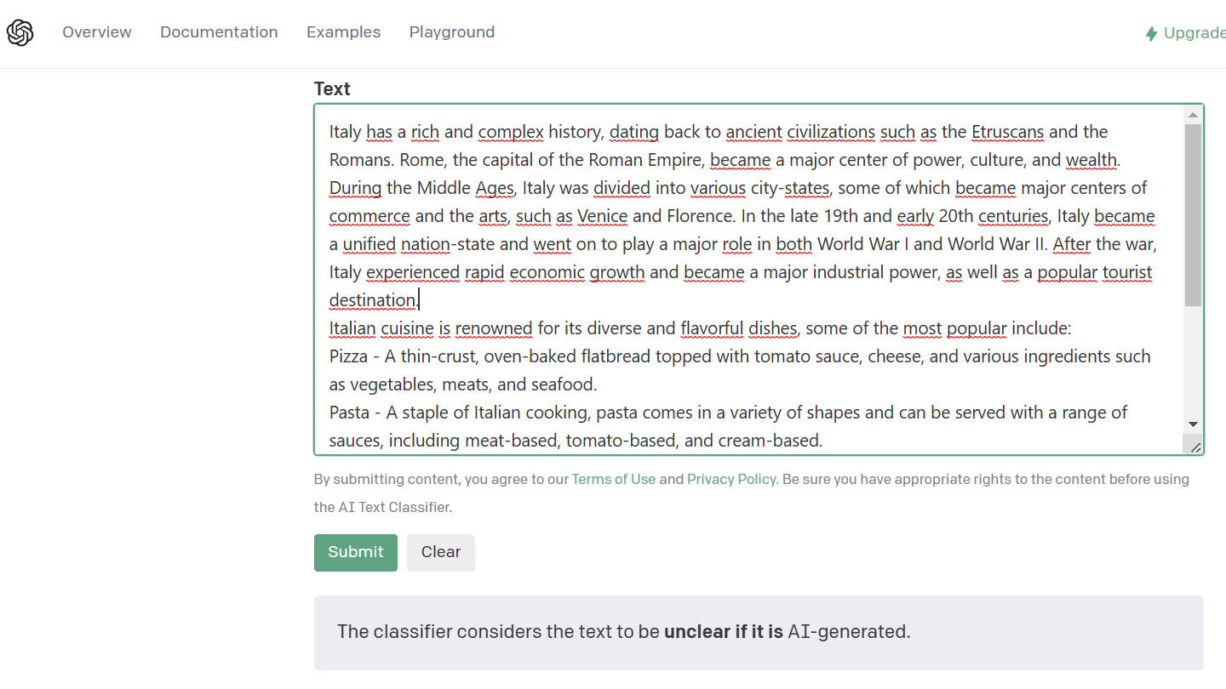Go to the Examples page
Viewport: 1226px width, 689px height.
(344, 32)
